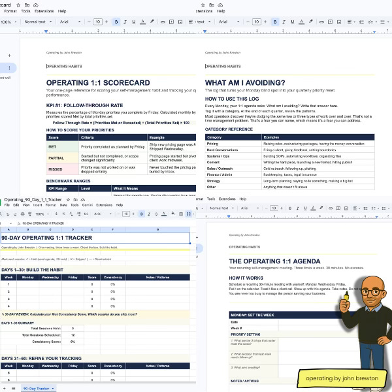Open Gemini menu in the Tracker sheet
The height and width of the screenshot is (392, 392).
click(88, 205)
